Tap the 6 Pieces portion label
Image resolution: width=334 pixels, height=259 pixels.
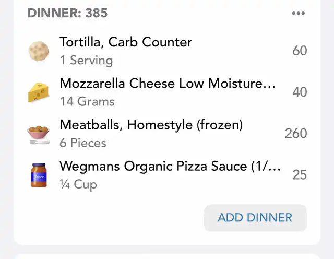(83, 143)
